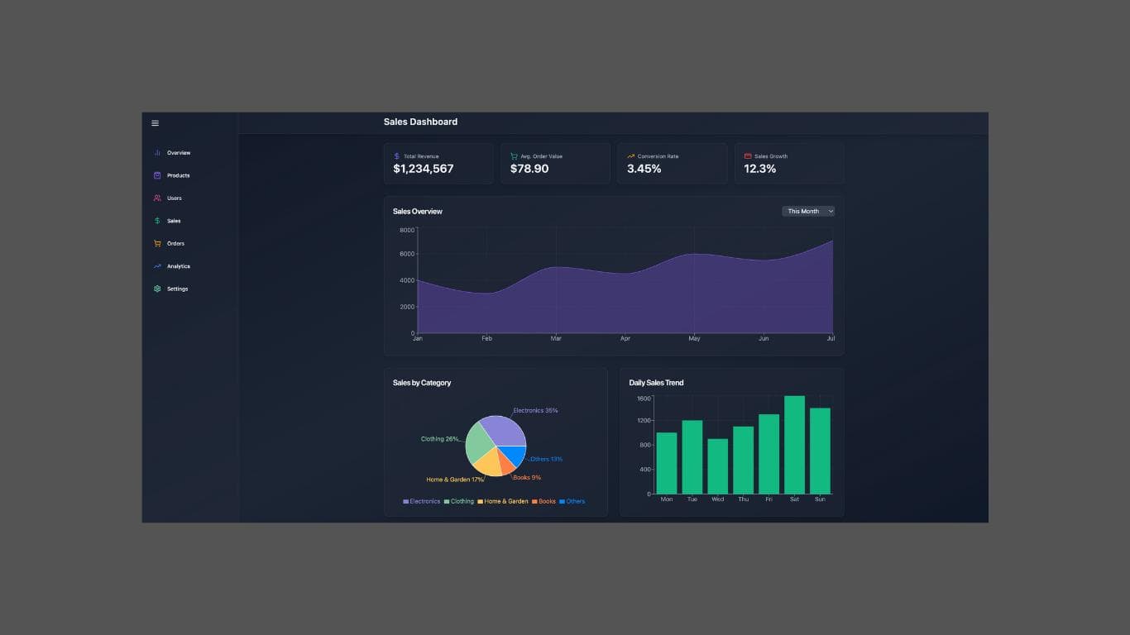Open Orders via the shopping cart icon
Viewport: 1130px width, 635px height.
point(157,244)
